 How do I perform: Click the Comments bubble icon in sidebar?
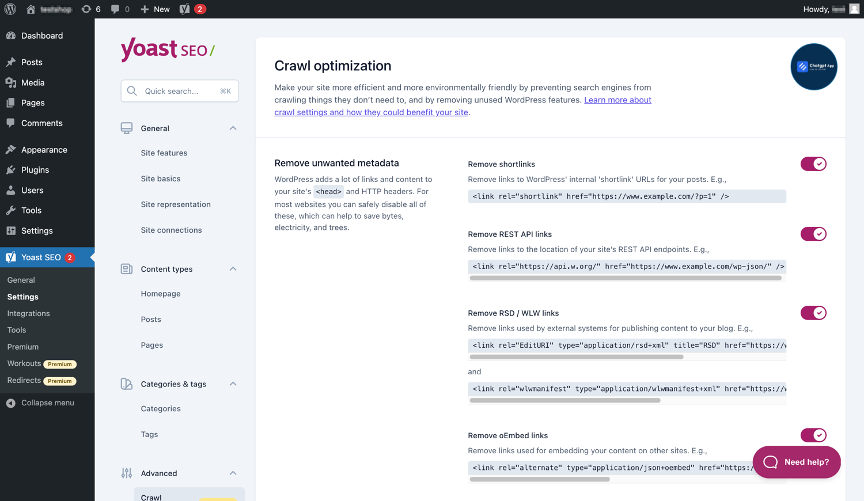pos(11,123)
